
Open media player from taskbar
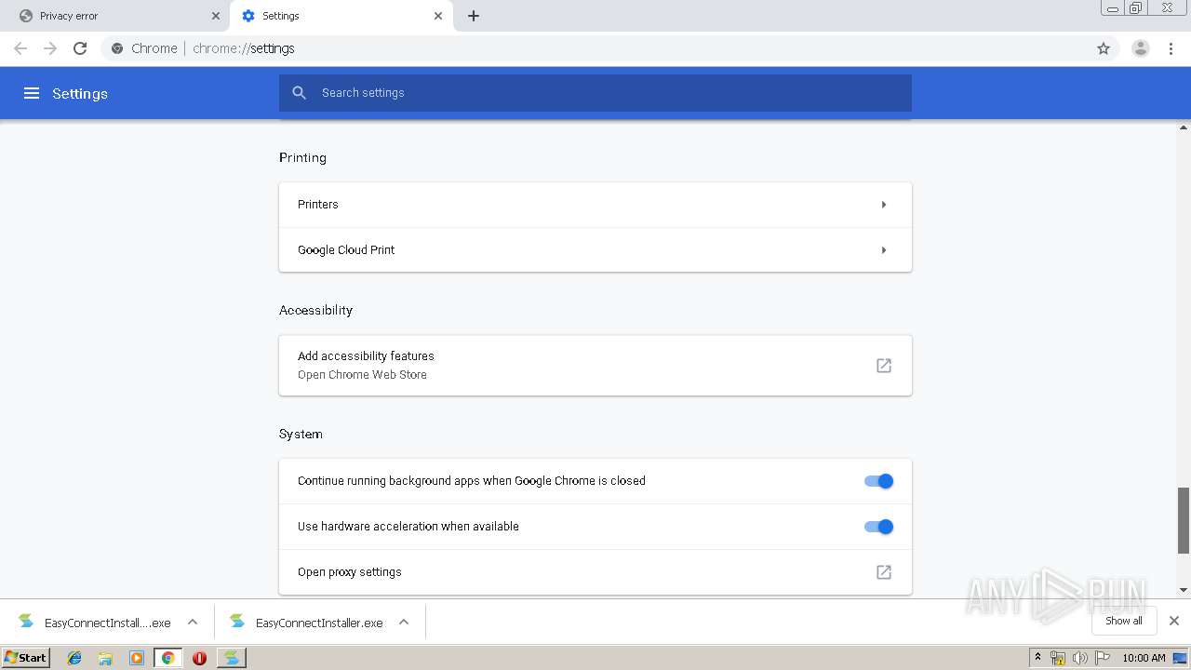137,658
